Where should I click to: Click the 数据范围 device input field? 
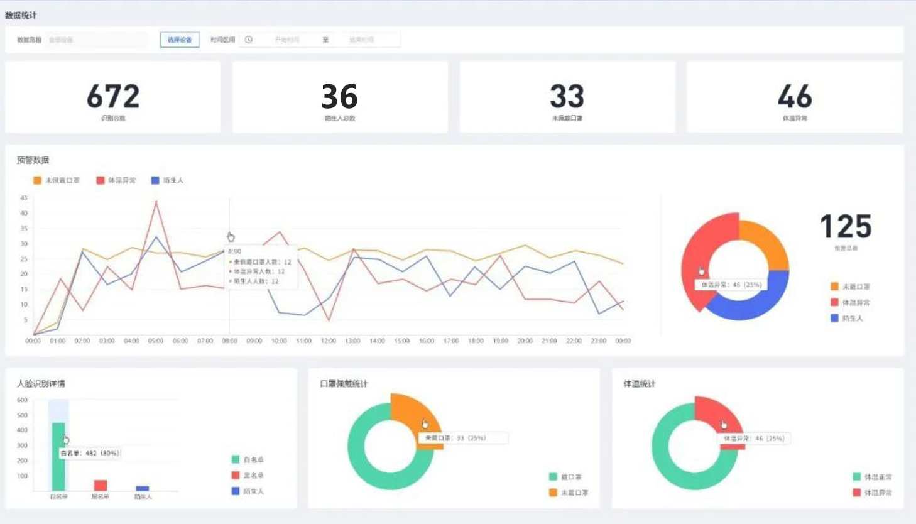click(x=97, y=40)
